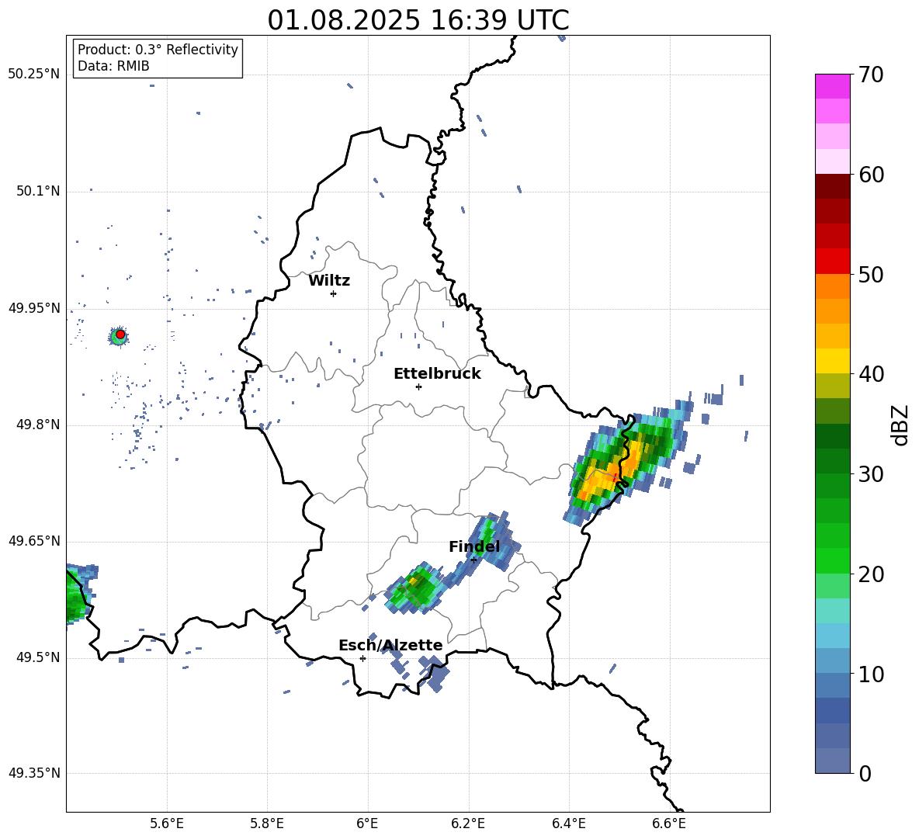Click the colorbar tick value 60

(x=871, y=175)
